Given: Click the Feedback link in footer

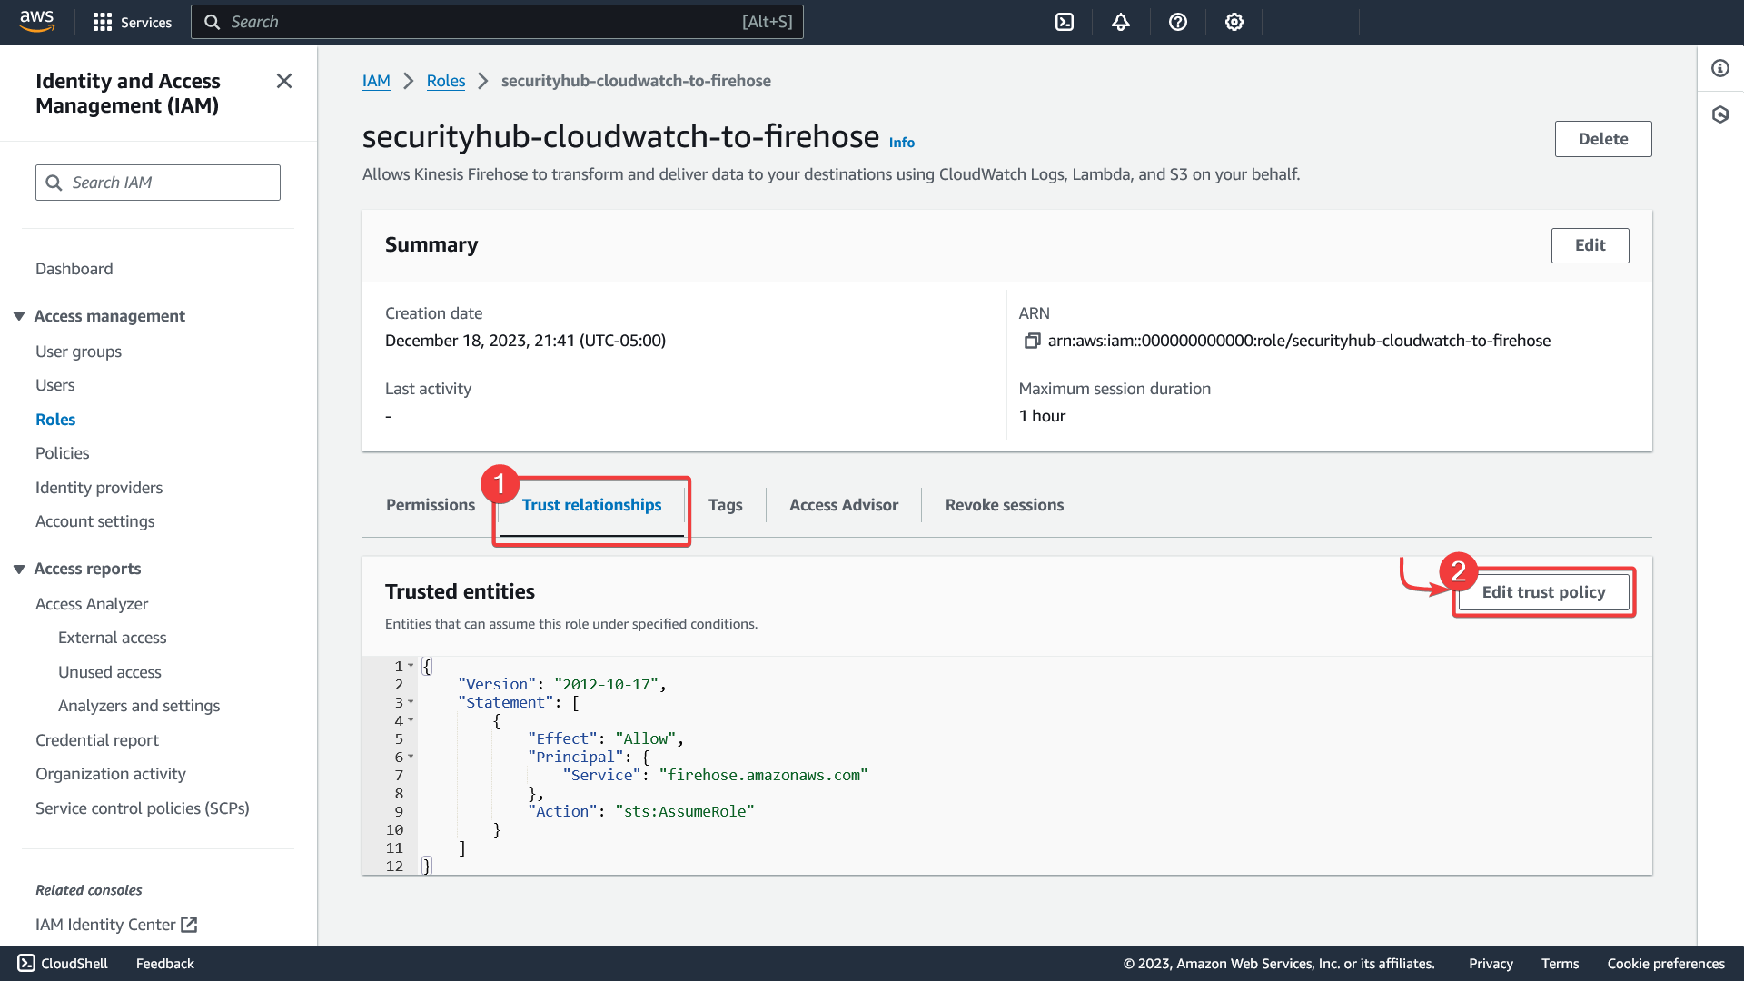Looking at the screenshot, I should point(165,964).
